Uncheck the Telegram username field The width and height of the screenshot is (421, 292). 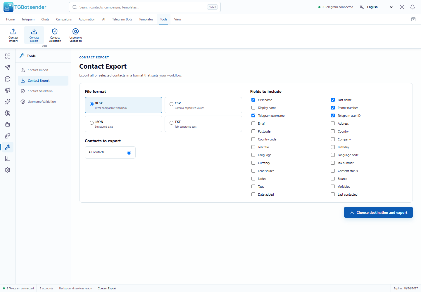[x=253, y=116]
